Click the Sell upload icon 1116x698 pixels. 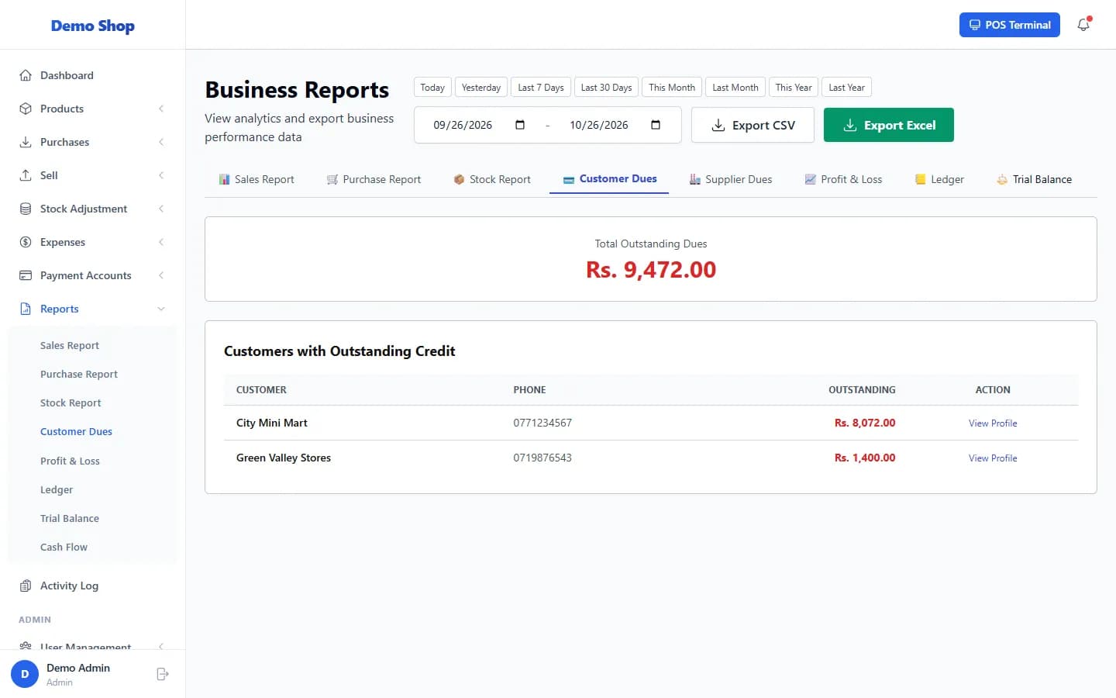(x=26, y=175)
